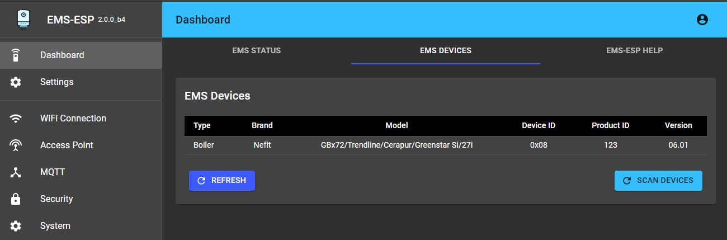
Task: Open the EMS-ESP Help tab
Action: (x=634, y=50)
